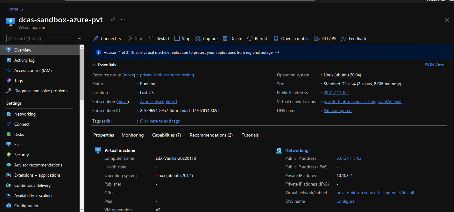This screenshot has width=454, height=212.
Task: Open Essentials virtual network/subnet link
Action: [363, 102]
